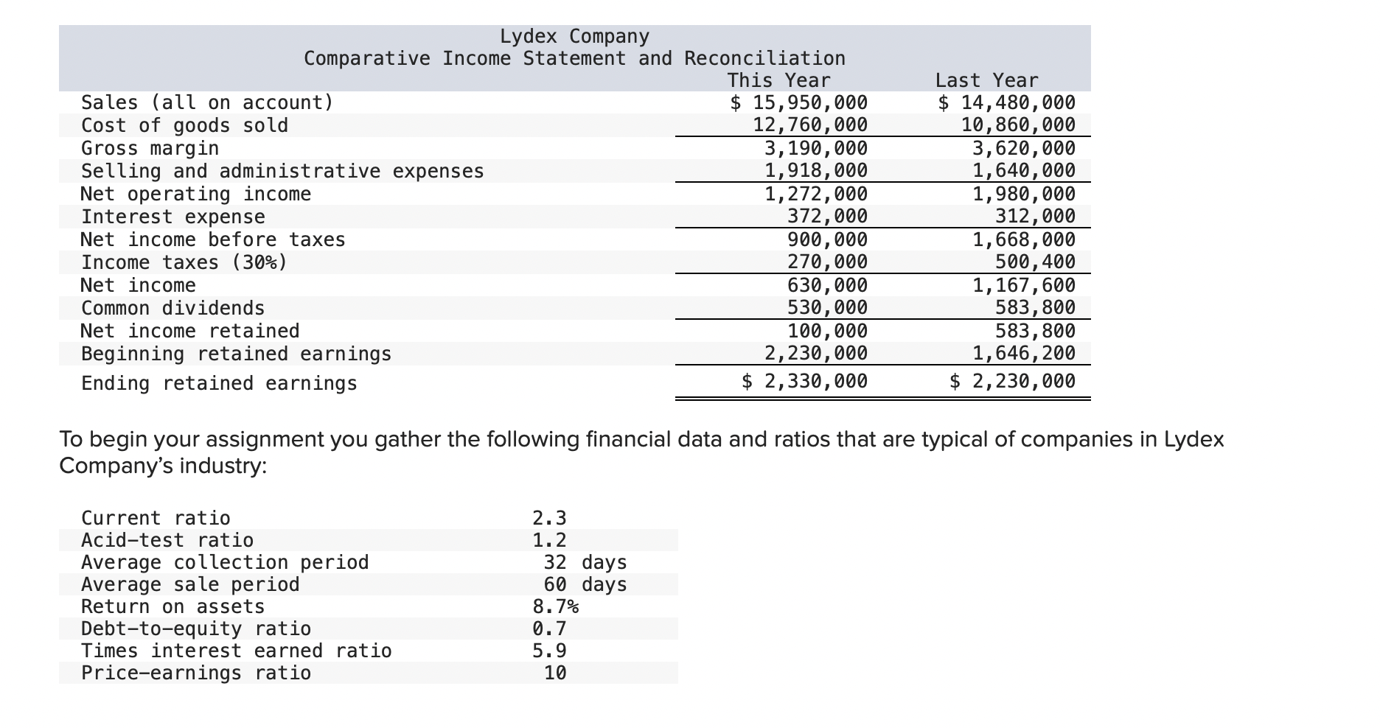Click income taxes value 500,400
The image size is (1380, 728).
[1036, 262]
